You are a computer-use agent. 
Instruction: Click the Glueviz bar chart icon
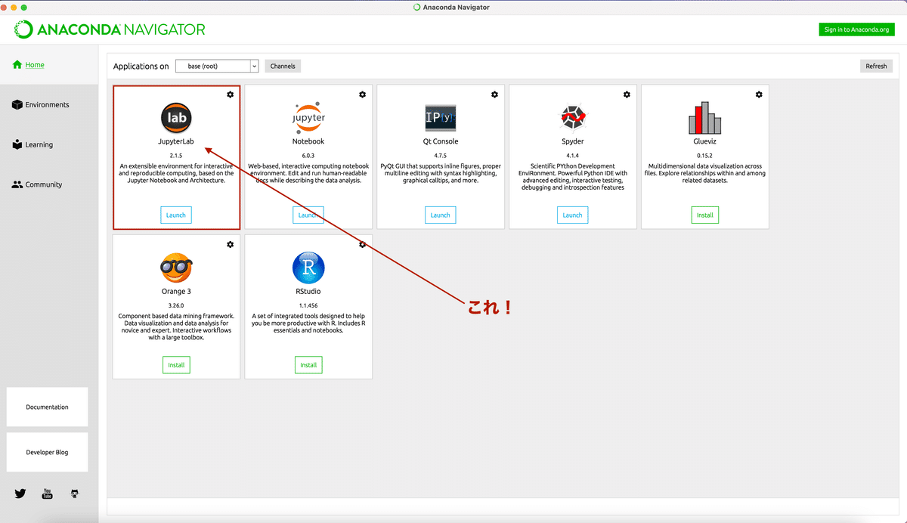[x=705, y=117]
